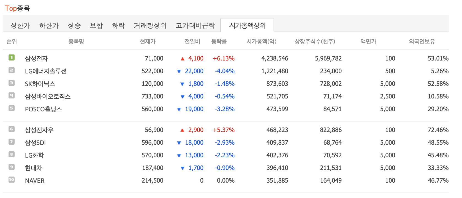Click blue down arrow in LG화학 row
This screenshot has height=198, width=462.
179,156
